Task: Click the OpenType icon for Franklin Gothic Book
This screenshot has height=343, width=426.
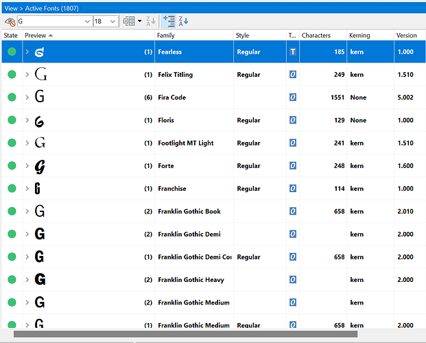Action: tap(293, 211)
